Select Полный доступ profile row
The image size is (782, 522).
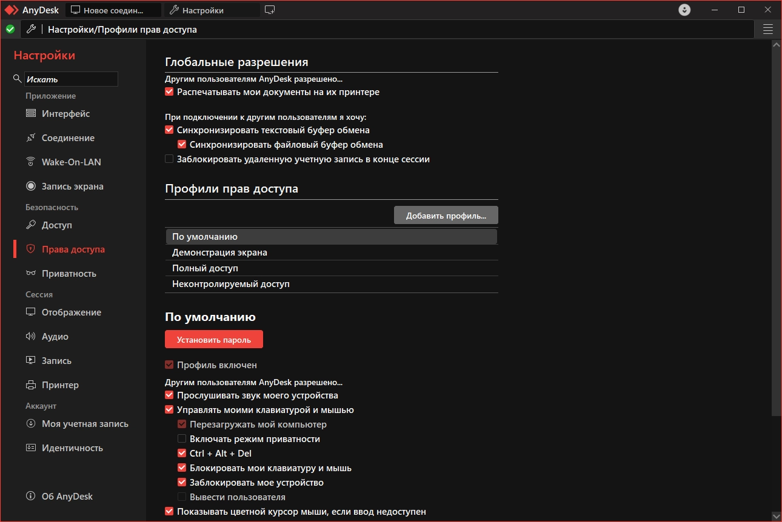(332, 268)
